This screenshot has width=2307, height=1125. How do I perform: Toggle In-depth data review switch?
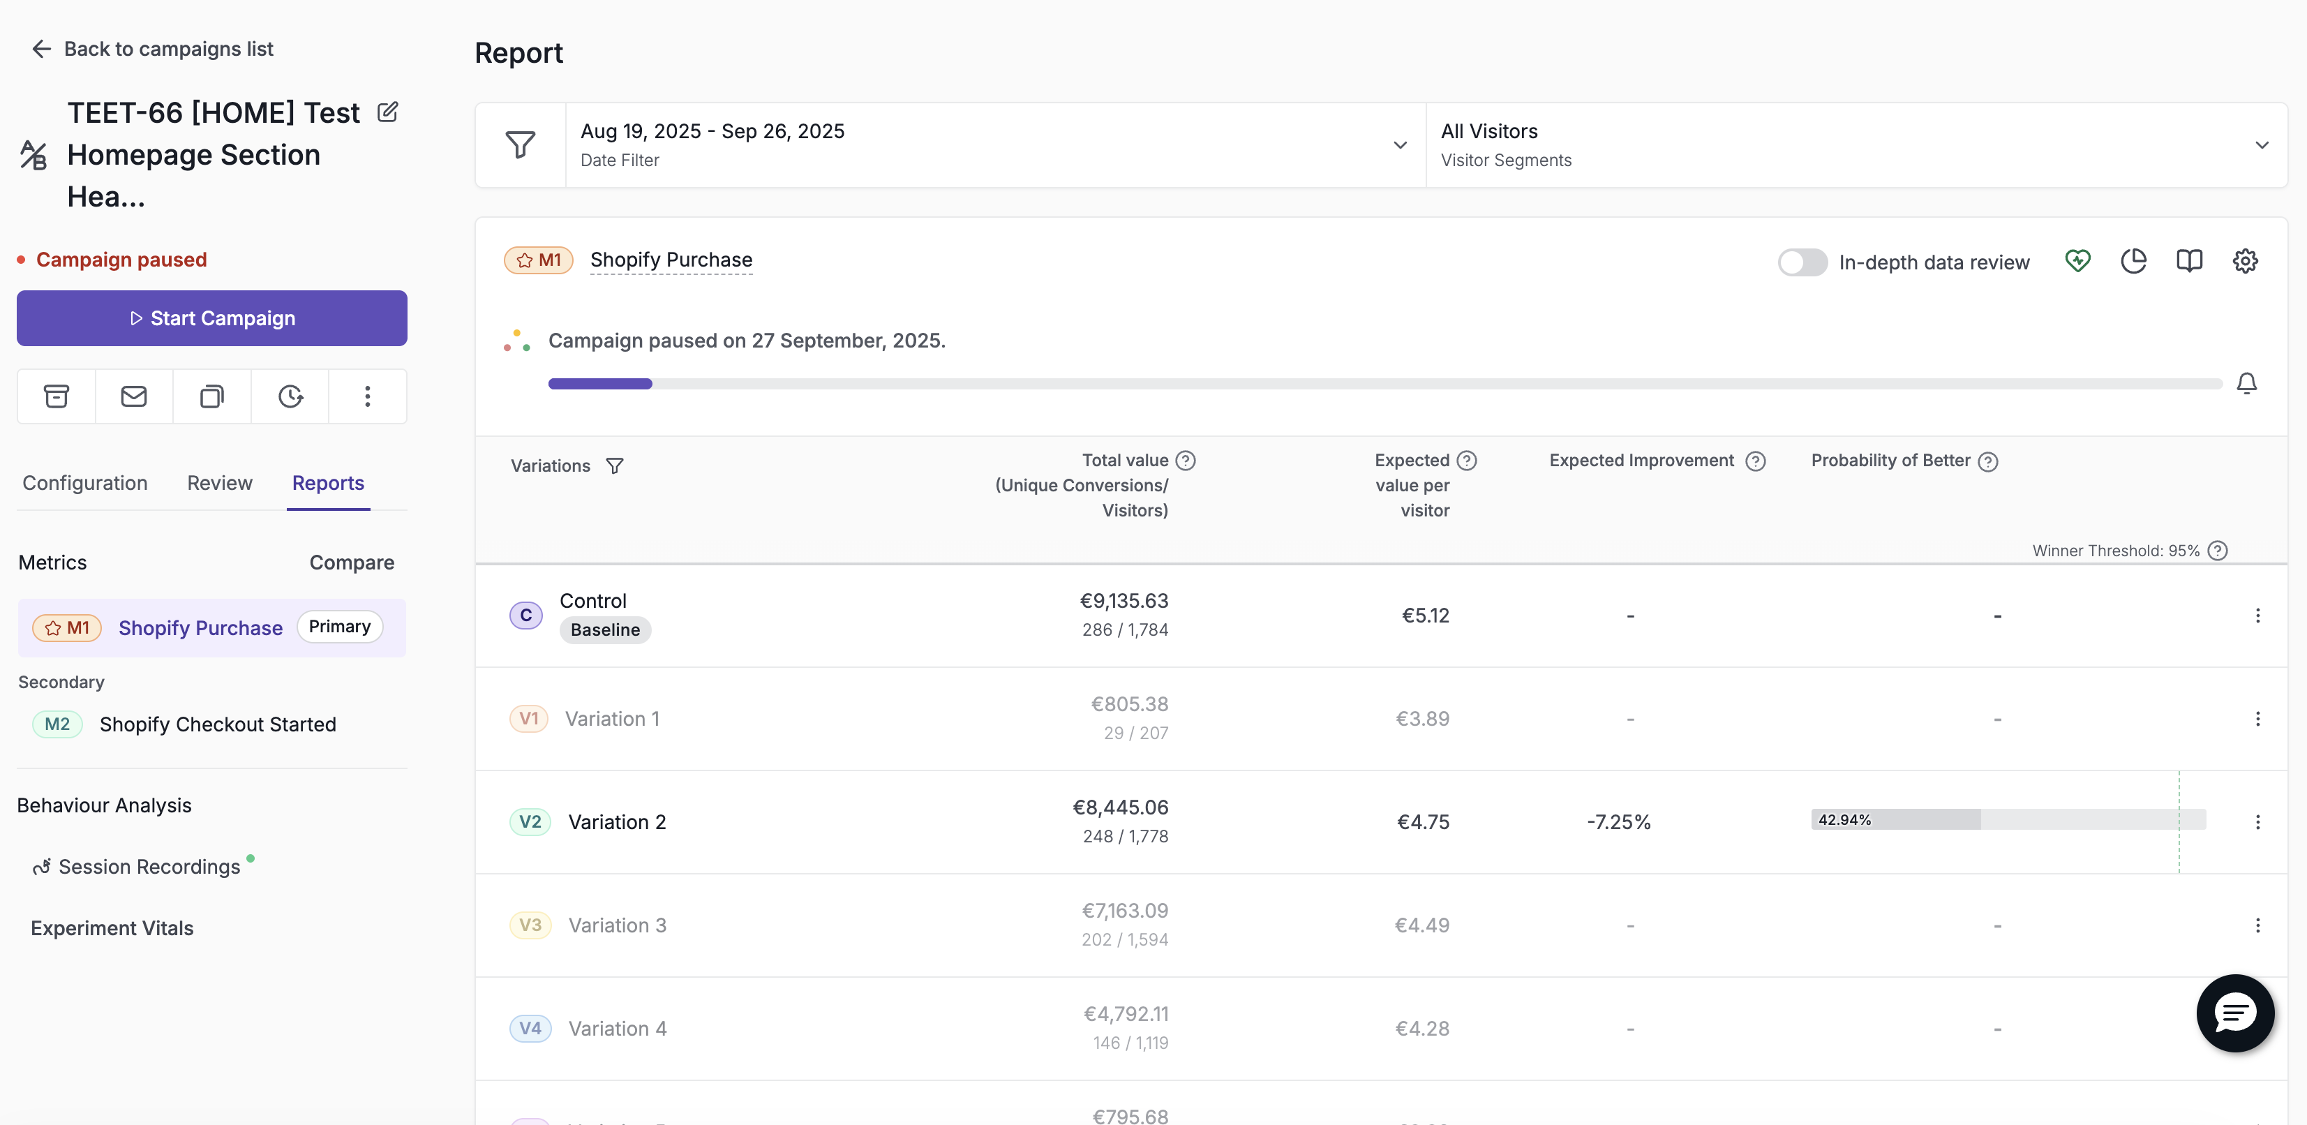pos(1802,262)
